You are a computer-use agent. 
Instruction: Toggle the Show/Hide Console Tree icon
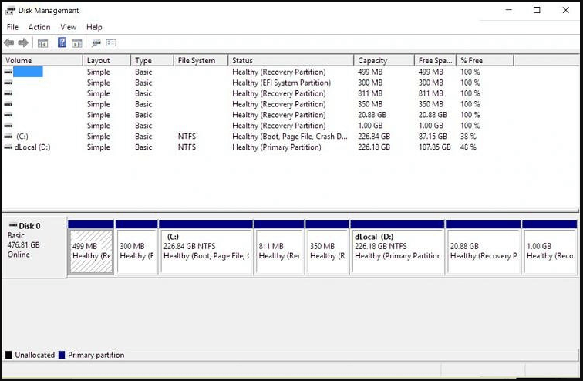click(42, 43)
